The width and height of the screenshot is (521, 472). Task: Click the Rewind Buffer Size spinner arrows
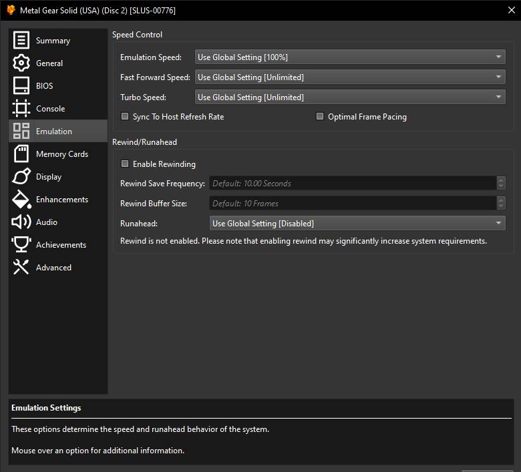pos(501,203)
